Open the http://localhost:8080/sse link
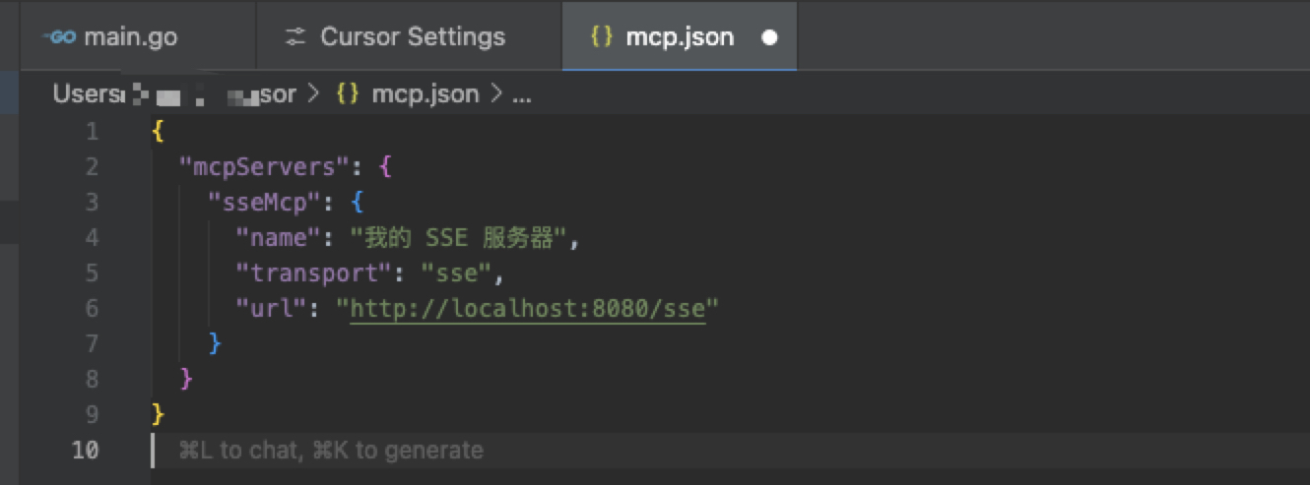Image resolution: width=1310 pixels, height=485 pixels. [528, 309]
